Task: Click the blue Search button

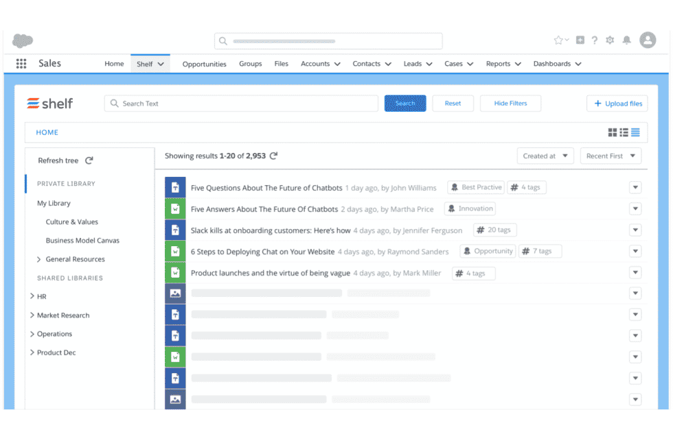Action: [x=405, y=103]
